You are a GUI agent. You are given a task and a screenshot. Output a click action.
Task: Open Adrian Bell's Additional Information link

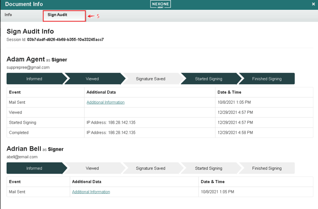click(91, 192)
